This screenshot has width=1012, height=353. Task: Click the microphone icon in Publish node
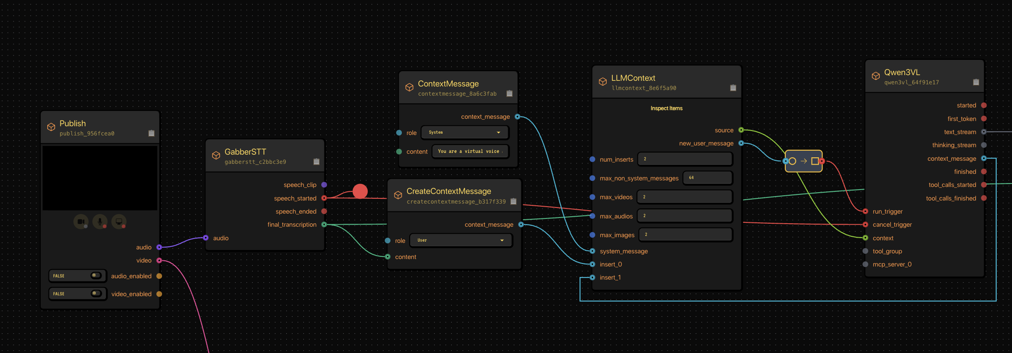(100, 221)
